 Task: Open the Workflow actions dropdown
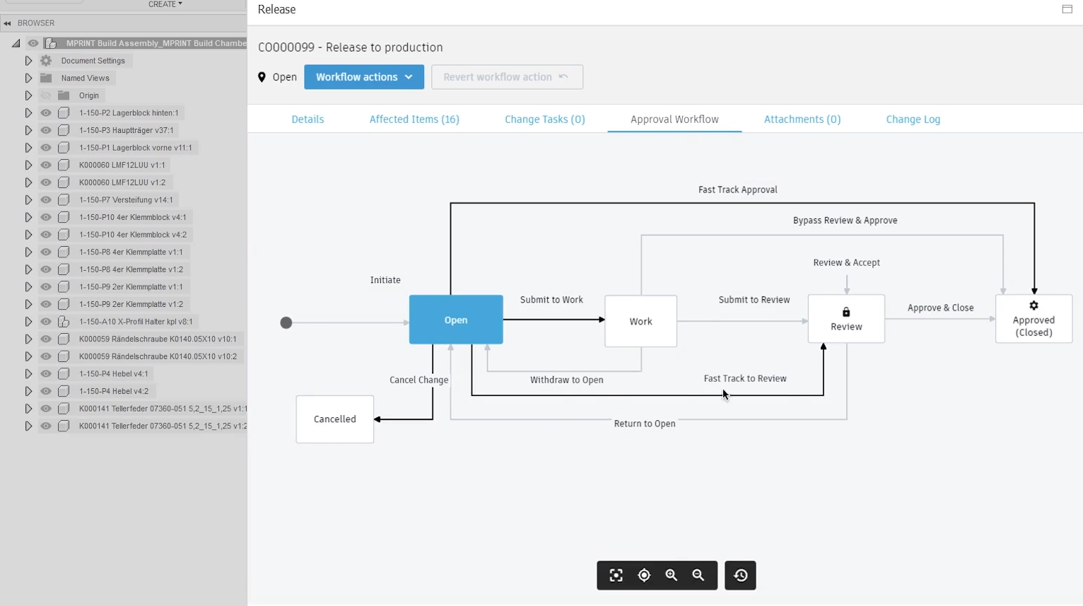364,77
